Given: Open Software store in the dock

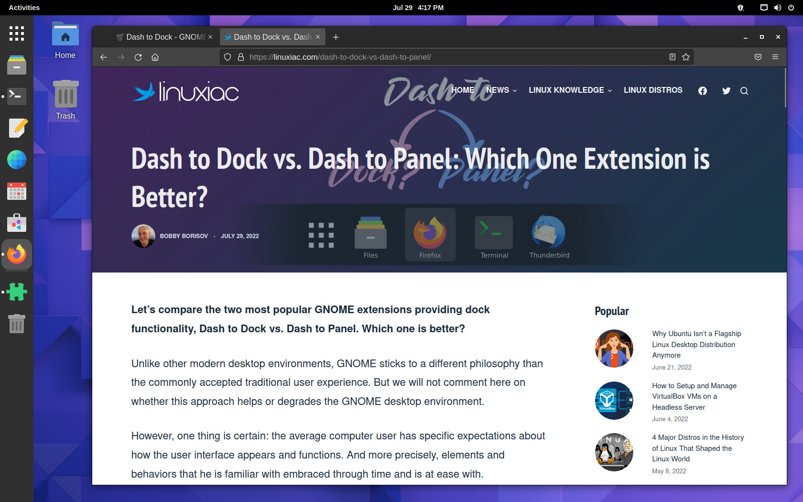Looking at the screenshot, I should coord(17,223).
